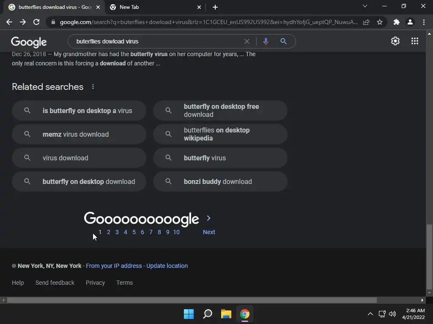Switch to the New Tab tab

156,7
